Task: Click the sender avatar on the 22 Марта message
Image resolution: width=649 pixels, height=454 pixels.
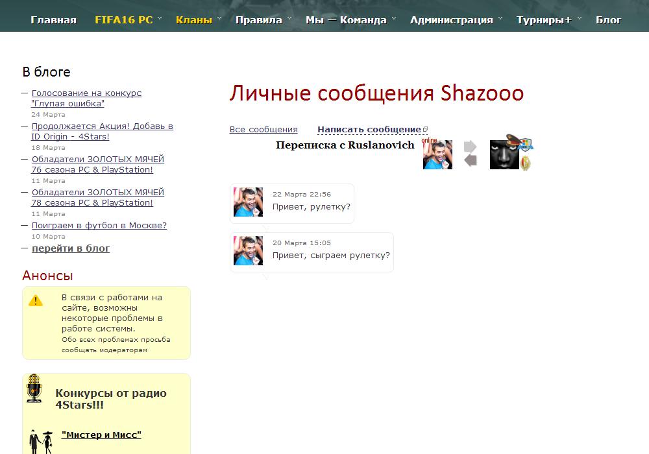Action: tap(248, 202)
